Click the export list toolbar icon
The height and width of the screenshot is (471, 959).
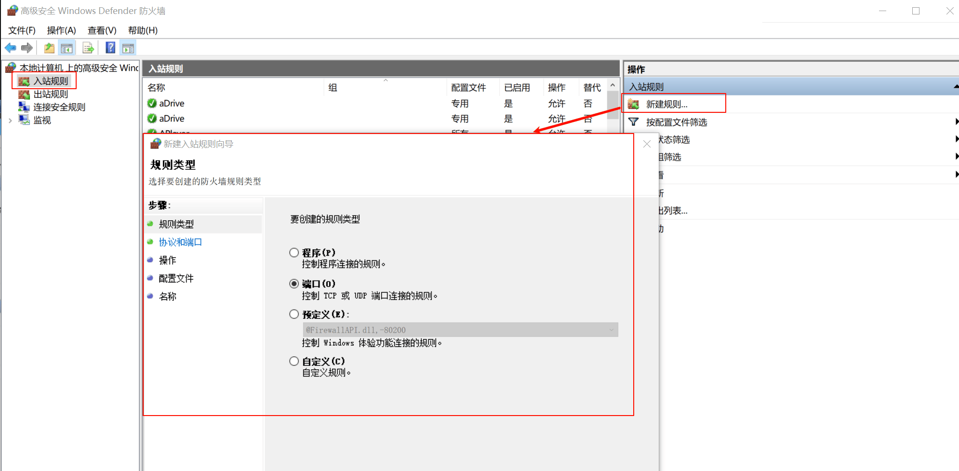pos(88,48)
